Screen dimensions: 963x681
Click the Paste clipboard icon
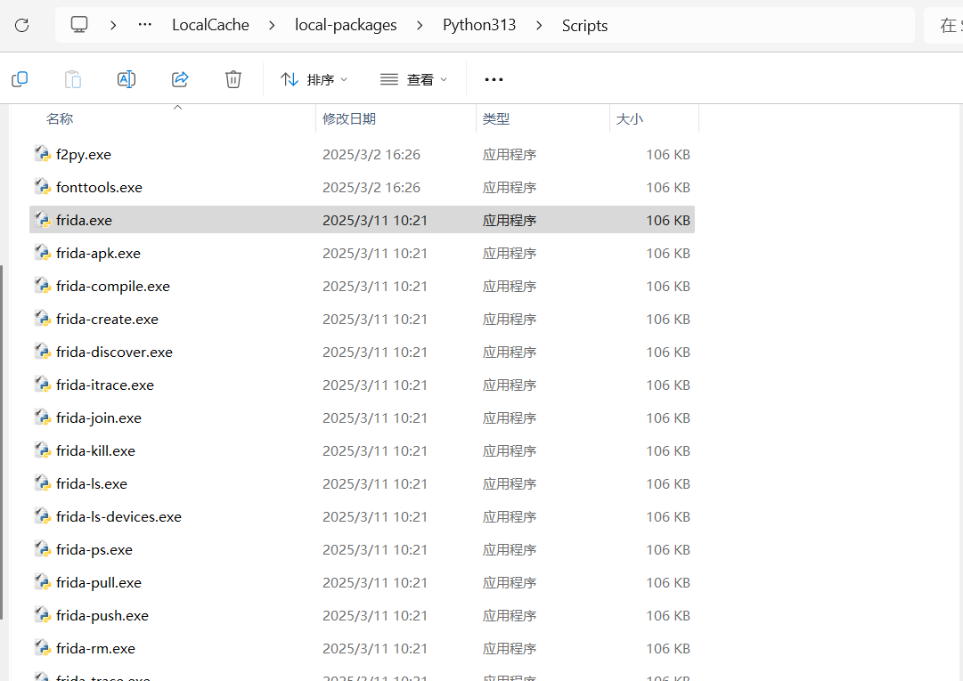click(x=72, y=79)
